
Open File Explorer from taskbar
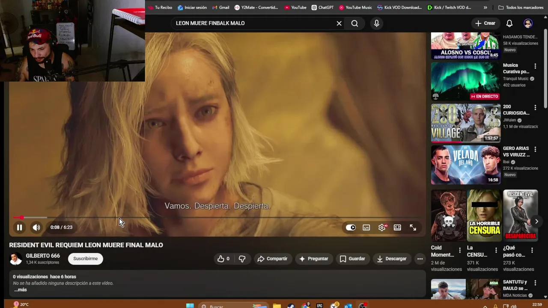[x=277, y=306]
